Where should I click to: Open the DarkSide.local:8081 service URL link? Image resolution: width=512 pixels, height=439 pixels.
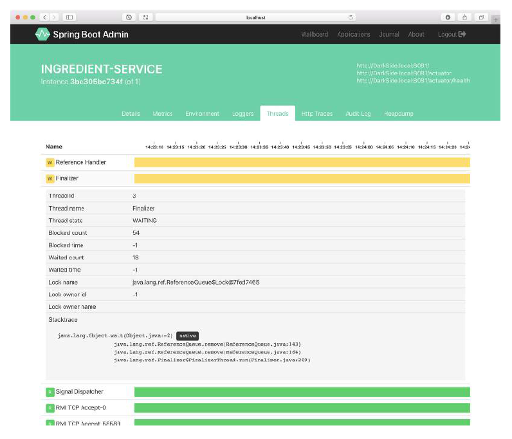click(392, 66)
